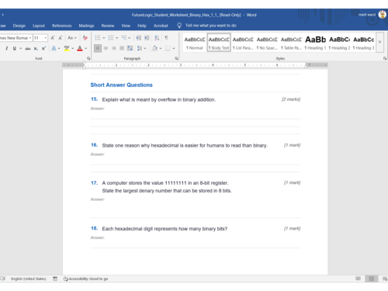Viewport: 388px width, 291px height.
Task: Click English (United States) language status
Action: point(29,279)
